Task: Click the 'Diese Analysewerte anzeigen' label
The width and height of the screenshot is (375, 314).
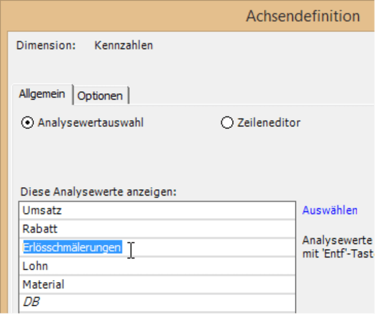Action: click(97, 192)
